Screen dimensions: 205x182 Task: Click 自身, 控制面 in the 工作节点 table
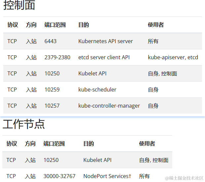pos(154,160)
